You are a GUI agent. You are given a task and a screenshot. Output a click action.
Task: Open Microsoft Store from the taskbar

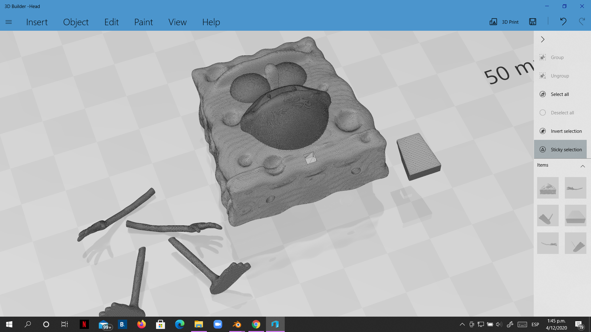tap(160, 324)
